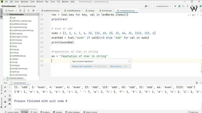Open the VCS menu
This screenshot has height=113, width=202.
click(x=58, y=2)
